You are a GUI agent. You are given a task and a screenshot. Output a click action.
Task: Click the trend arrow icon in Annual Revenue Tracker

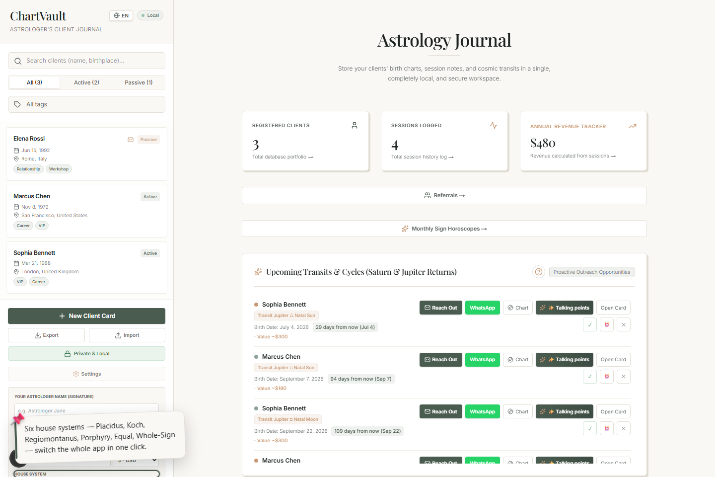click(x=633, y=126)
